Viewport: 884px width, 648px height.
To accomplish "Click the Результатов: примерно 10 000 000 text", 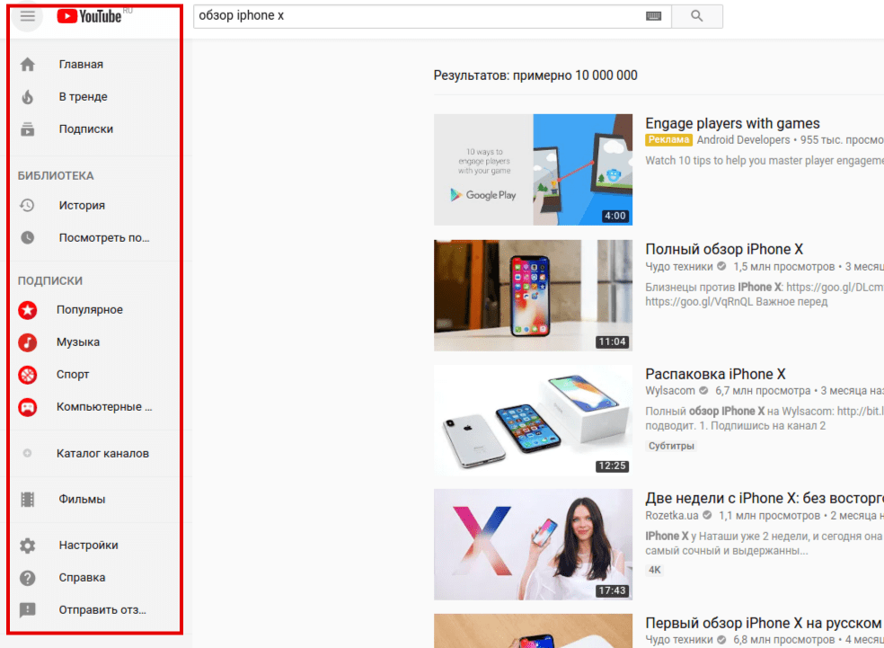I will click(535, 75).
